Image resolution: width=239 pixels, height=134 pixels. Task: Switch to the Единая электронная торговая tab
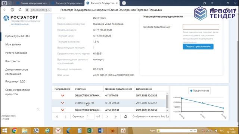point(32,3)
